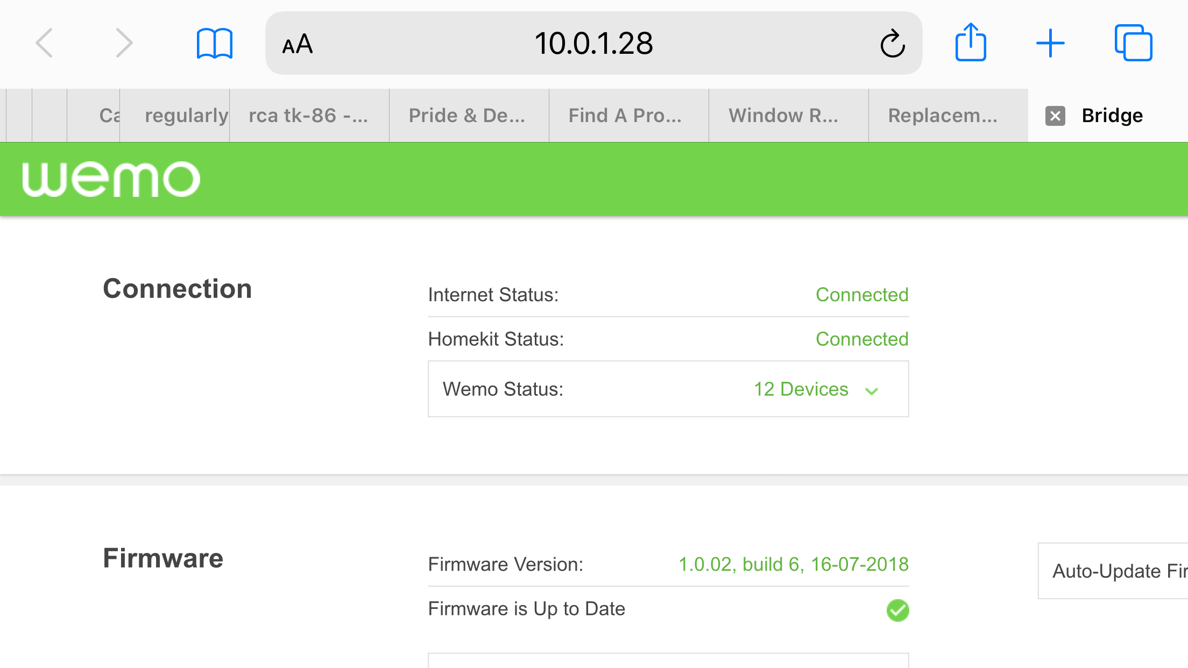The image size is (1188, 668).
Task: Reload the 10.0.1.28 page
Action: pos(893,44)
